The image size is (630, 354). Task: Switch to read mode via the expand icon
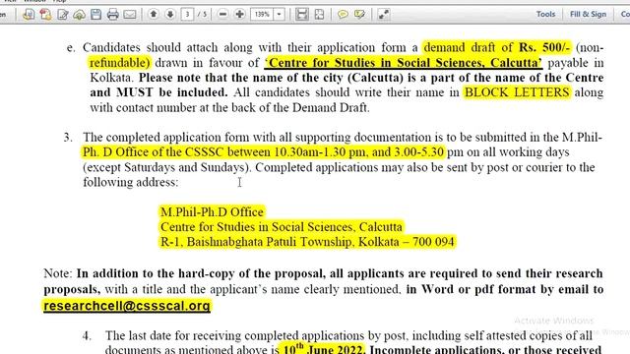[x=384, y=15]
